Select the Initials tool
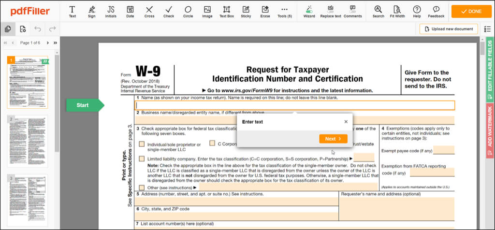 [111, 12]
